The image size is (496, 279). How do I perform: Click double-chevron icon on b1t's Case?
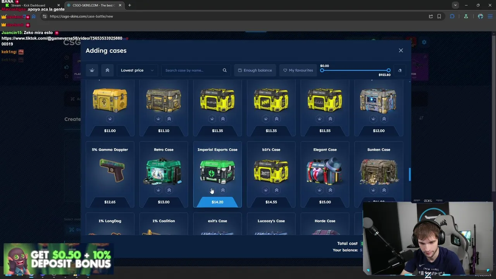(277, 190)
